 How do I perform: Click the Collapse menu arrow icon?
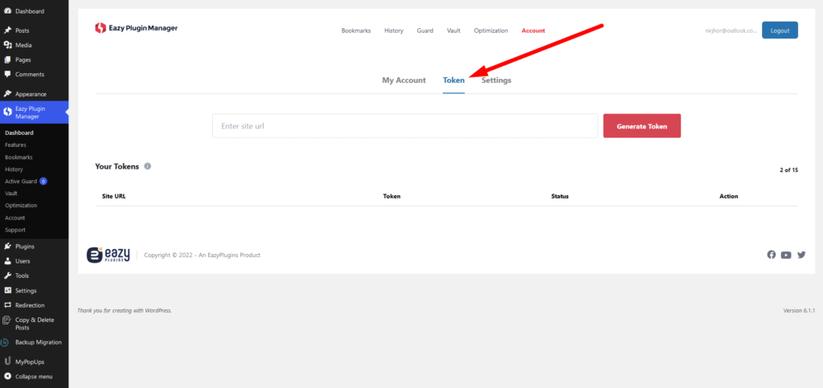point(7,377)
